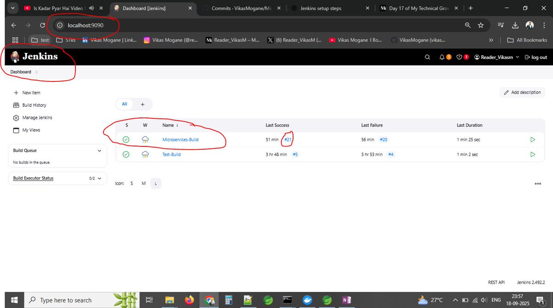Click the Jenkins logo in header

tap(35, 57)
